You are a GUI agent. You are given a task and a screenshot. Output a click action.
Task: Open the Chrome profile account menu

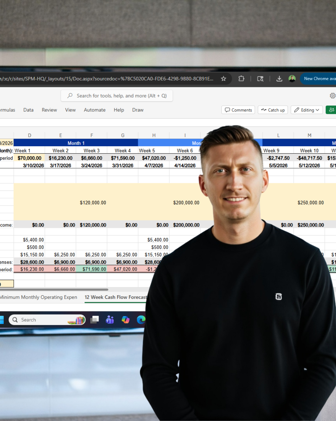coord(292,79)
